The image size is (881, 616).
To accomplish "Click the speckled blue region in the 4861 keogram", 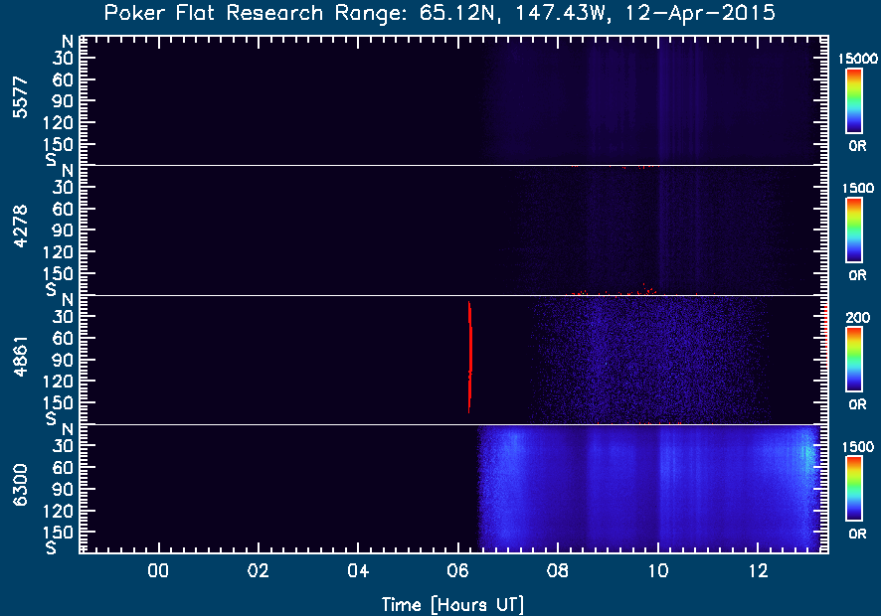I will point(649,360).
